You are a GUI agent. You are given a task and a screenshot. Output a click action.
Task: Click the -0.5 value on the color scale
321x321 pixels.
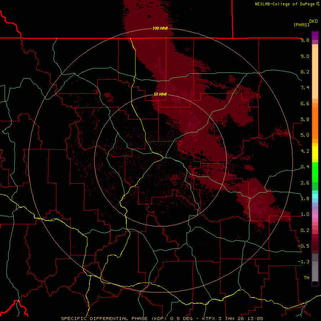coord(304,246)
